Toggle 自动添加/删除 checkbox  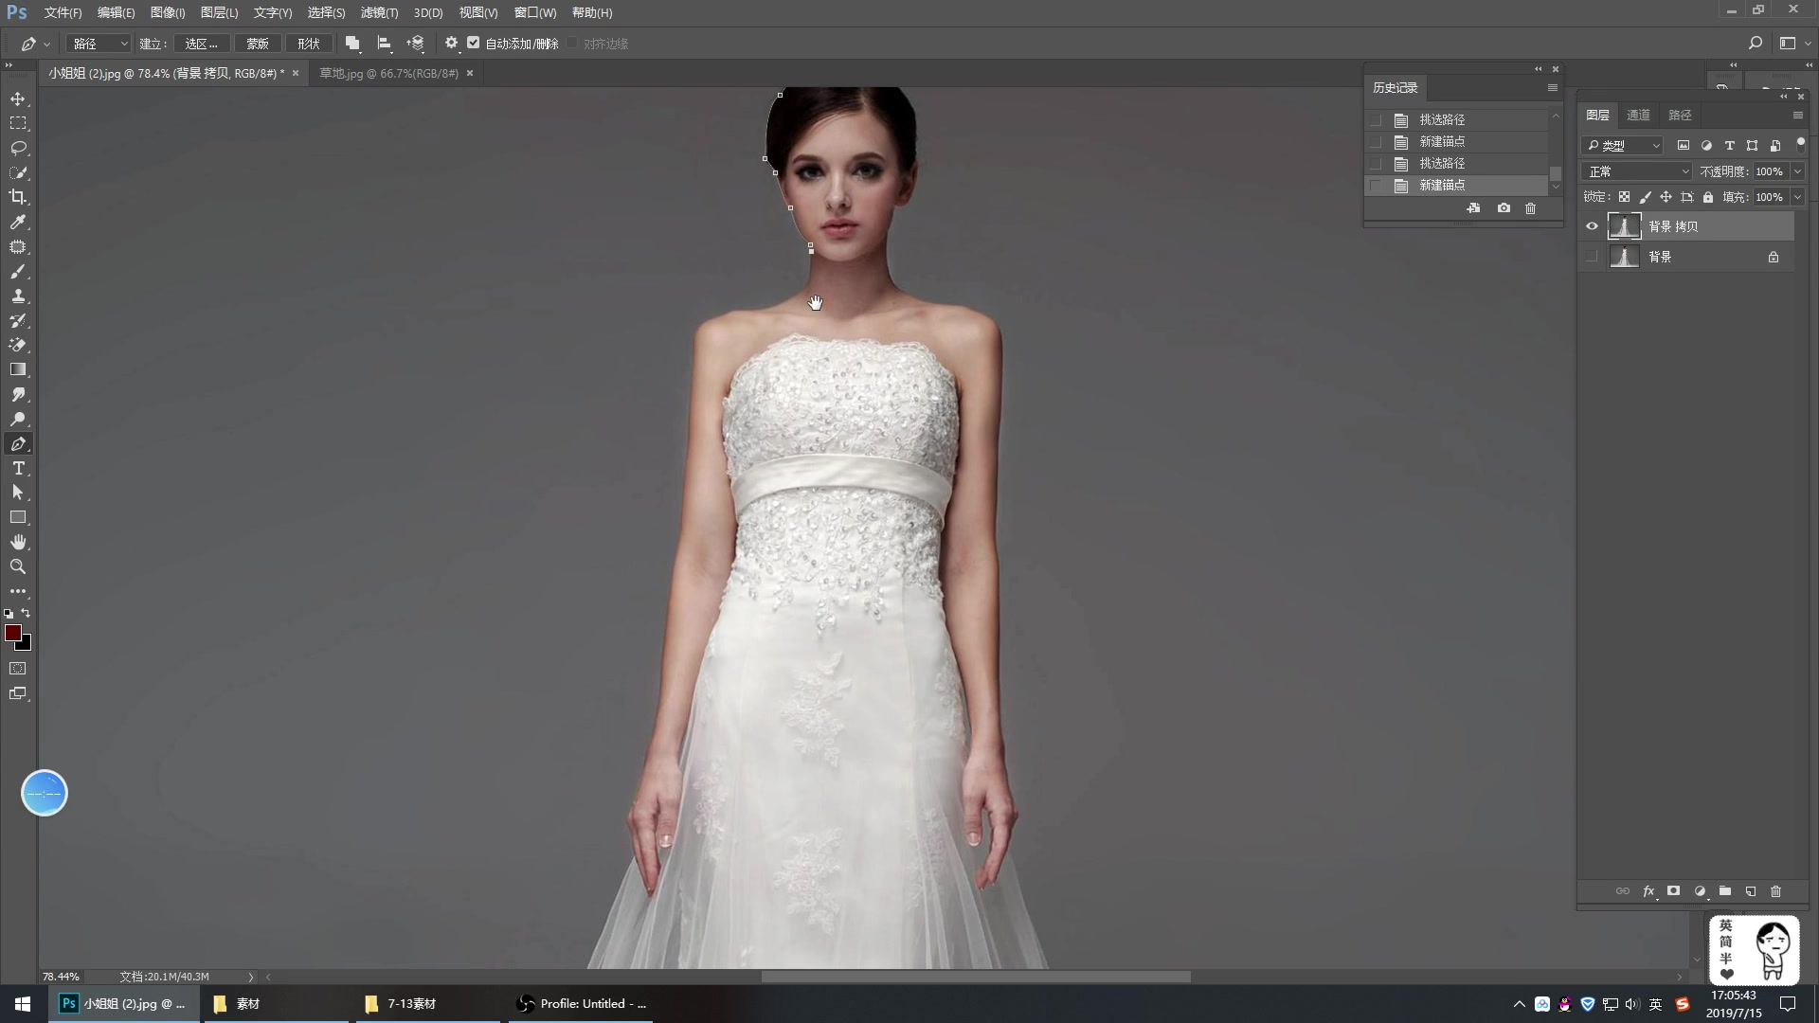(474, 44)
